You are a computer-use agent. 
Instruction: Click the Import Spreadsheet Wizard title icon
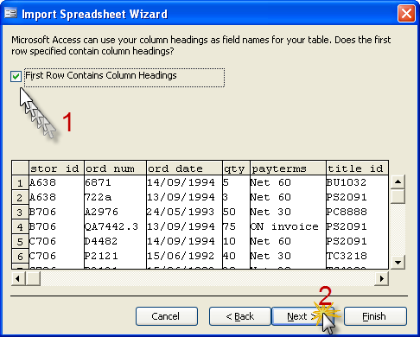click(x=10, y=13)
